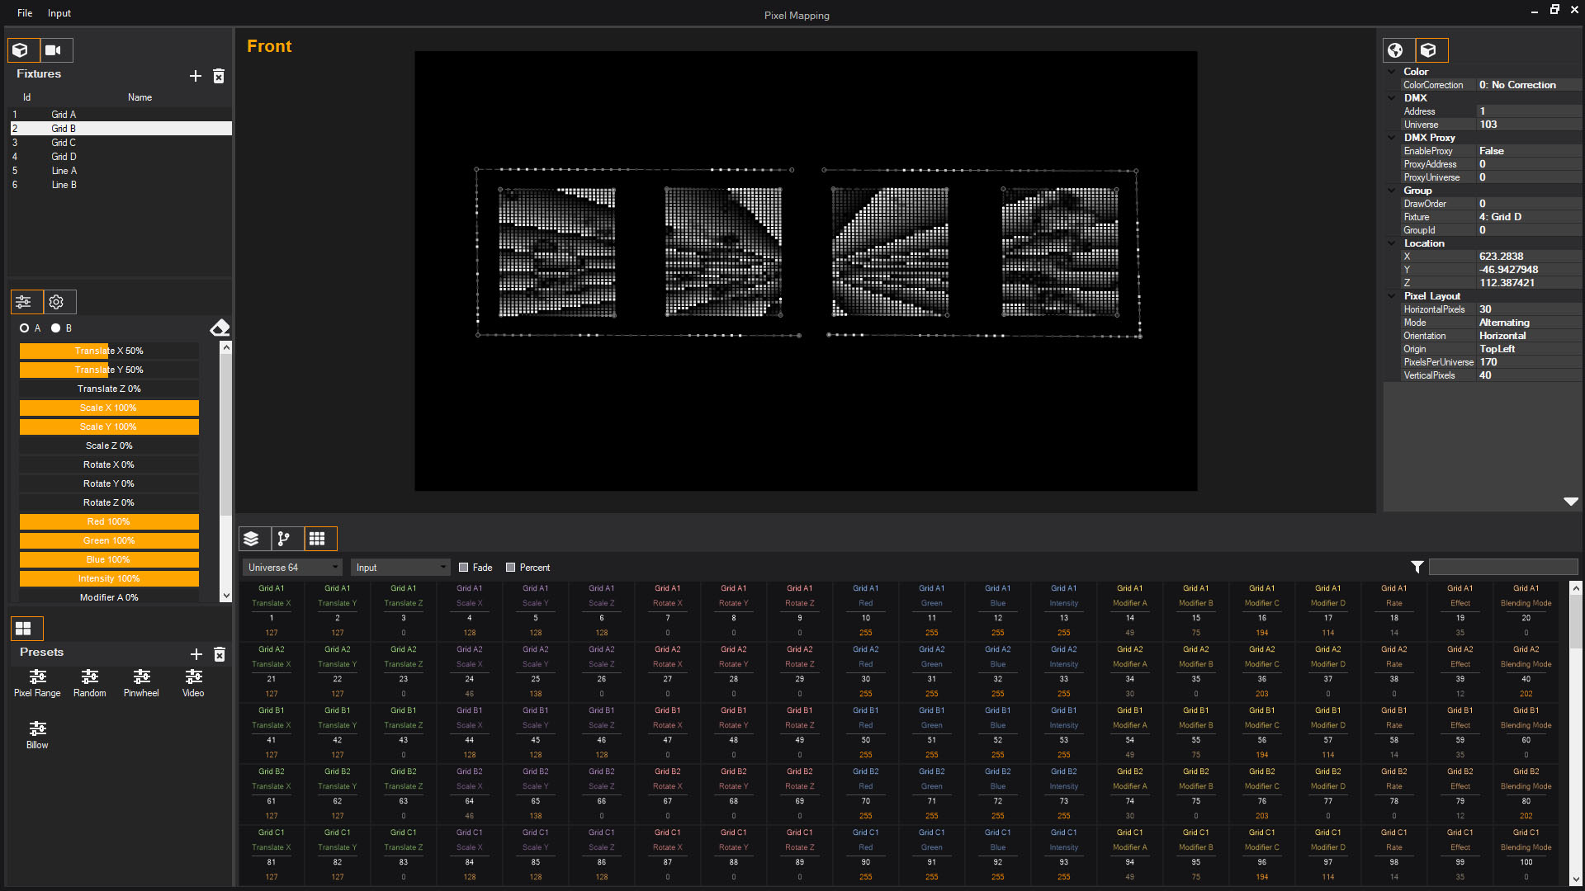Open the globe properties view on right panel
The image size is (1585, 891).
1397,49
